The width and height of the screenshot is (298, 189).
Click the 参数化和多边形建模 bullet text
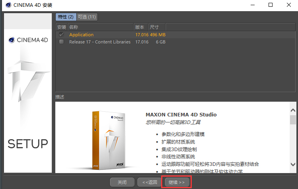tap(183, 134)
